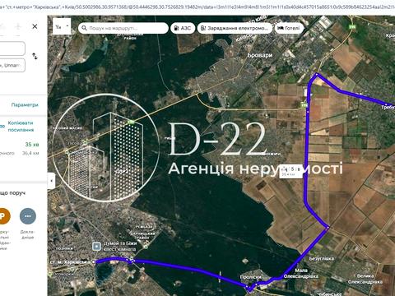Select the Заряджання електромобілів chip

tap(235, 28)
